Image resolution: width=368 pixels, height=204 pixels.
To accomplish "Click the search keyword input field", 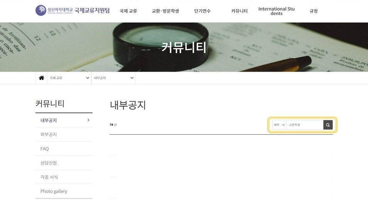I will point(305,125).
